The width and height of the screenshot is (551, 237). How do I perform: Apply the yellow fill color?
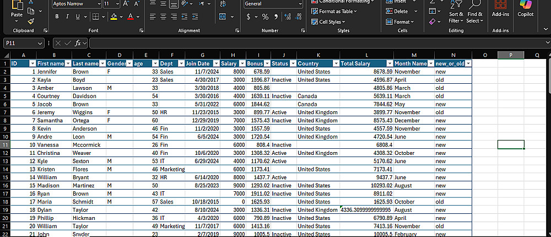click(x=113, y=17)
